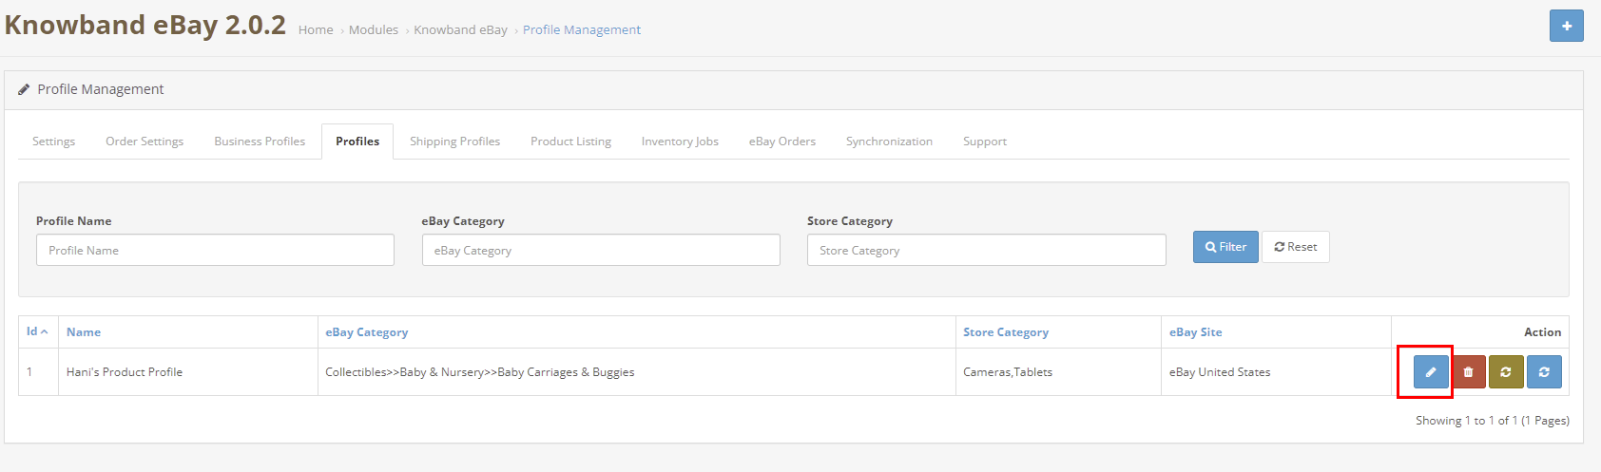The height and width of the screenshot is (472, 1601).
Task: Focus the Store Category input field
Action: pos(986,250)
